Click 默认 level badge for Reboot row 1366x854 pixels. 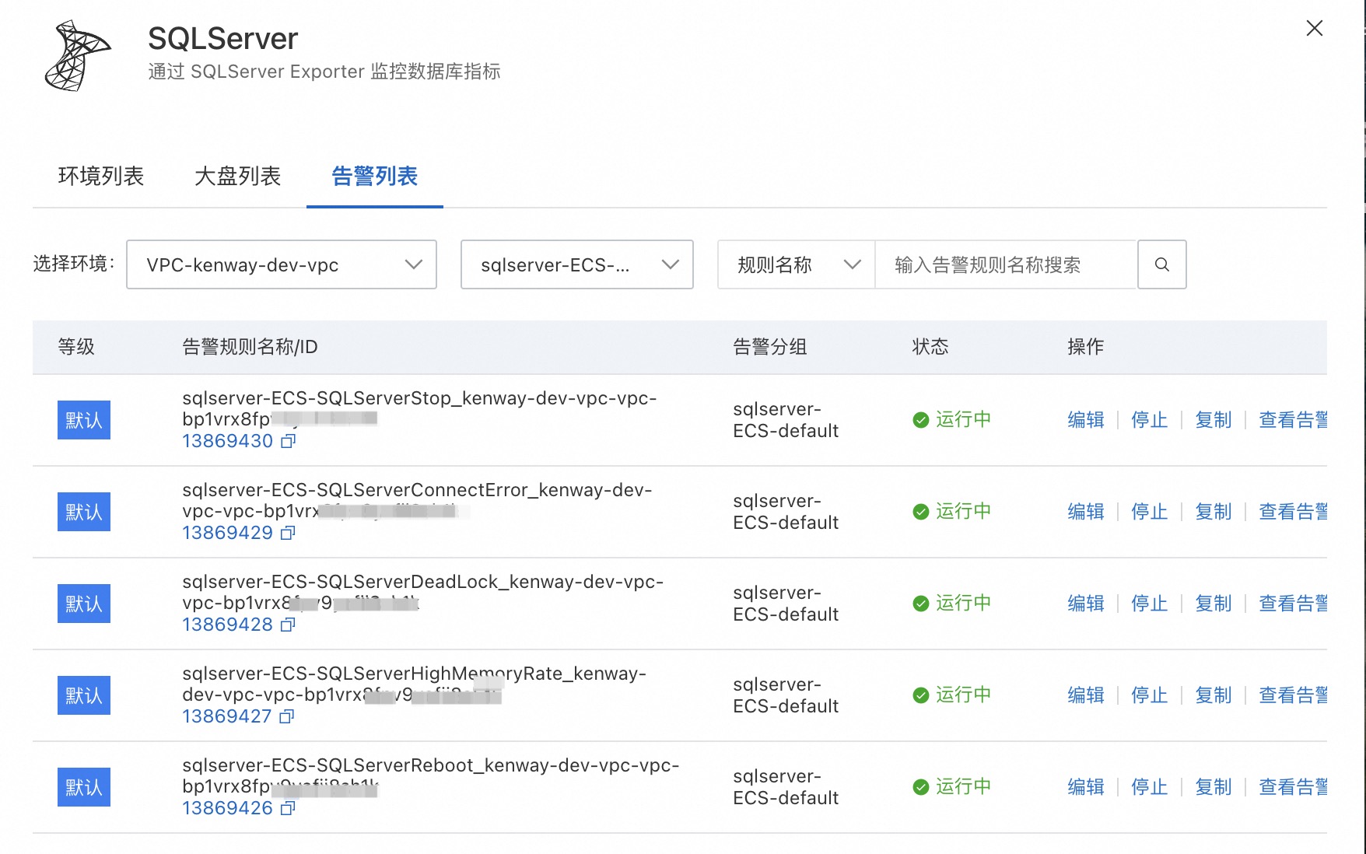84,787
